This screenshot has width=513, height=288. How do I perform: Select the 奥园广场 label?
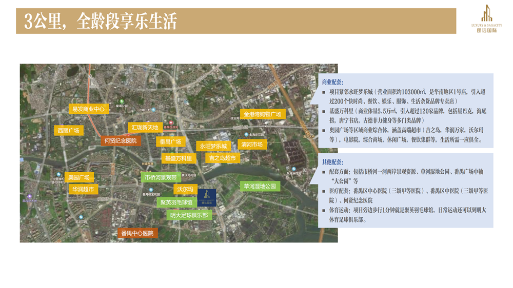79,177
